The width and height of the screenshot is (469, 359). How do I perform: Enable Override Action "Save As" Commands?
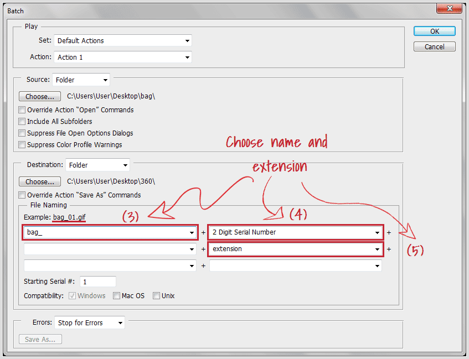click(22, 195)
